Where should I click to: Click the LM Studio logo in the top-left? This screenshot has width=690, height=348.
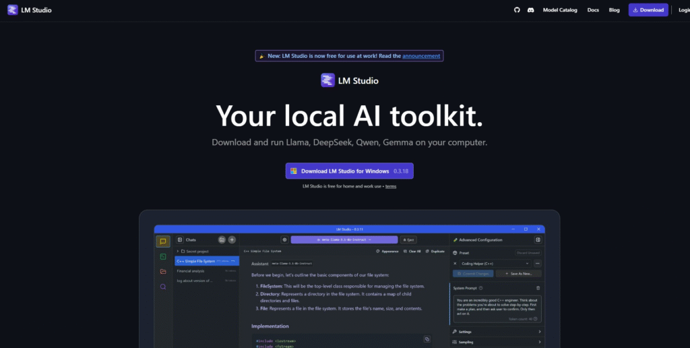pyautogui.click(x=30, y=9)
